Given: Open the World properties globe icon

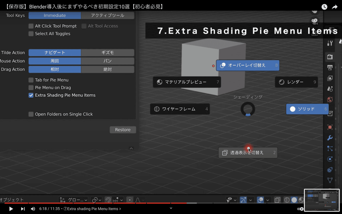Looking at the screenshot, I should pos(330,100).
